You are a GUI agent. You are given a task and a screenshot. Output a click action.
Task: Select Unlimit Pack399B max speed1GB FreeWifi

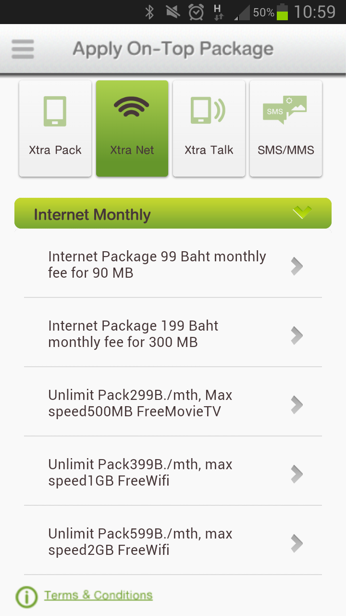pos(140,473)
